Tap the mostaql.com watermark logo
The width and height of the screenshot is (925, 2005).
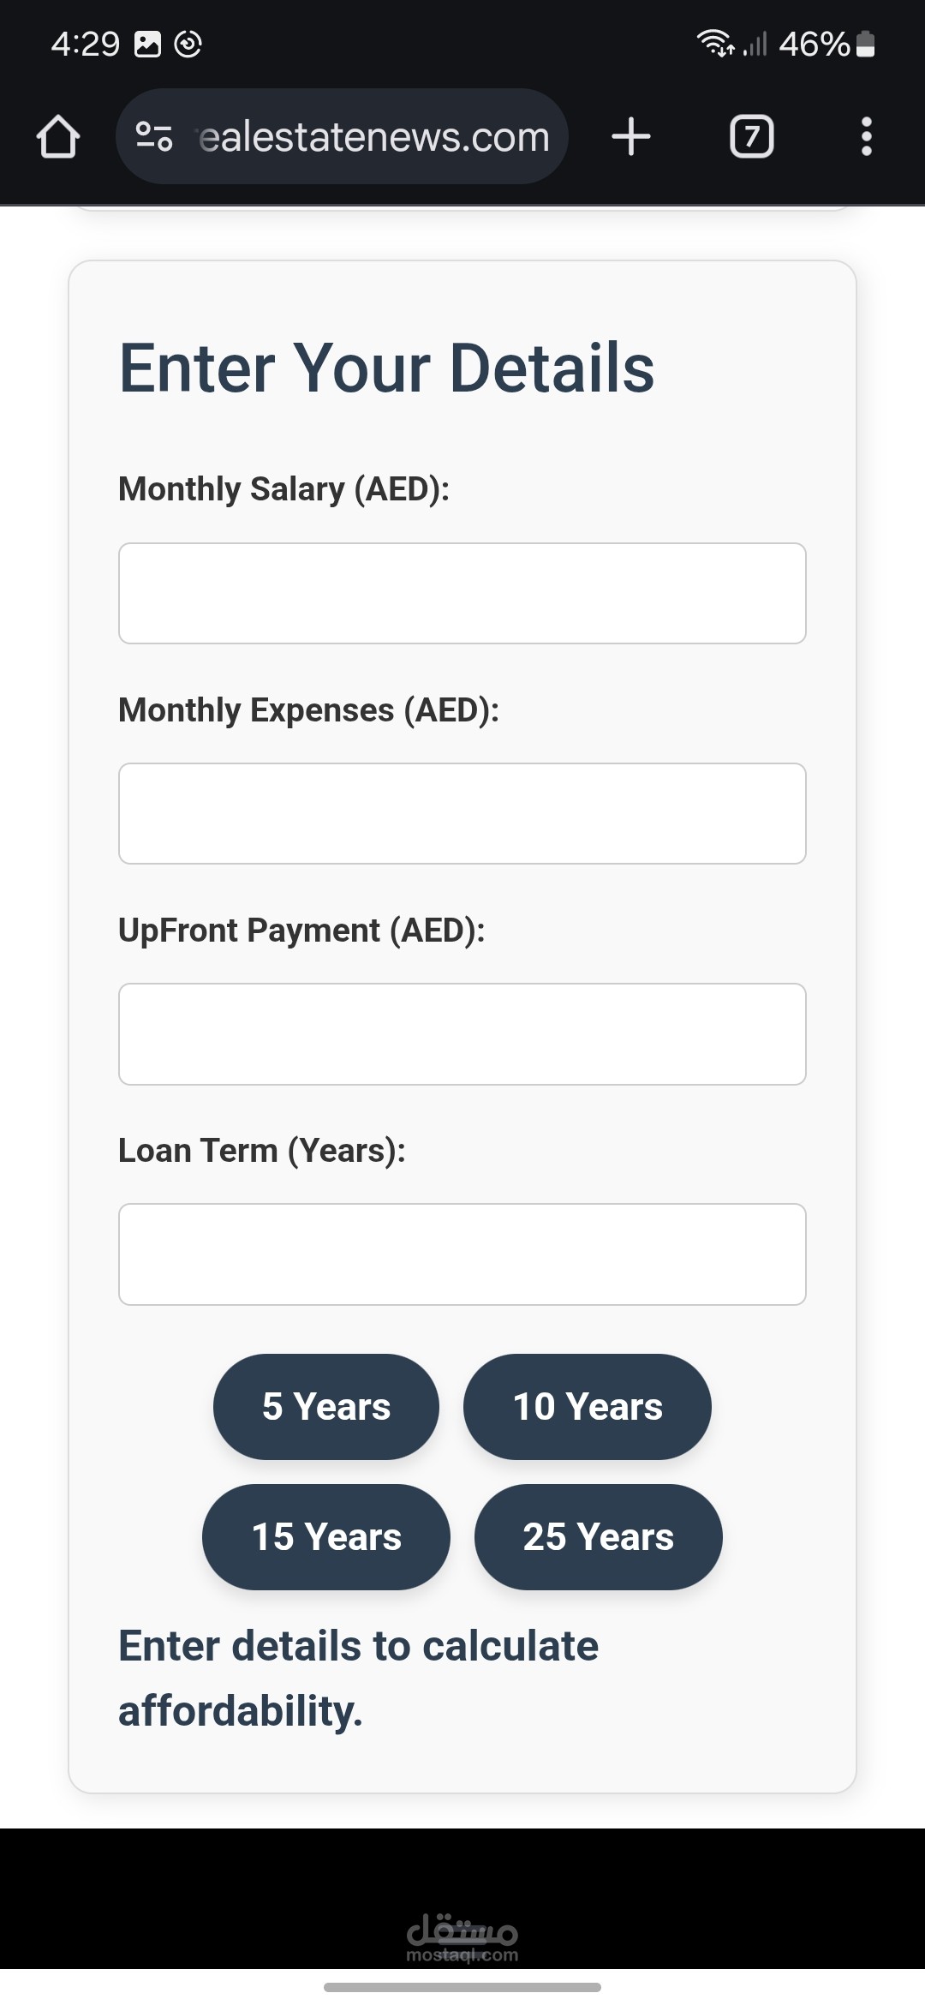coord(462,1938)
